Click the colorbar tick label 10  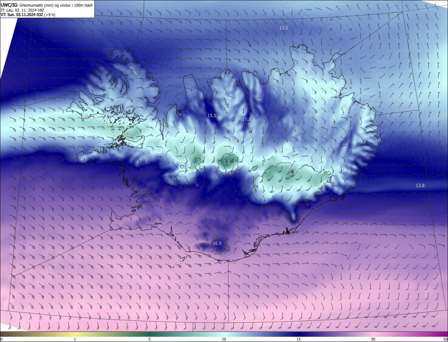(x=224, y=339)
